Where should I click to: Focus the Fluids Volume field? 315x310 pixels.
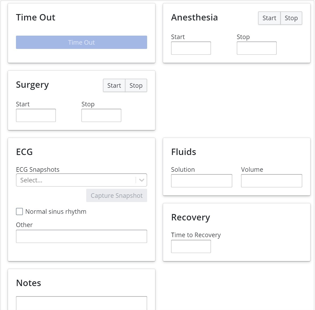click(x=271, y=181)
